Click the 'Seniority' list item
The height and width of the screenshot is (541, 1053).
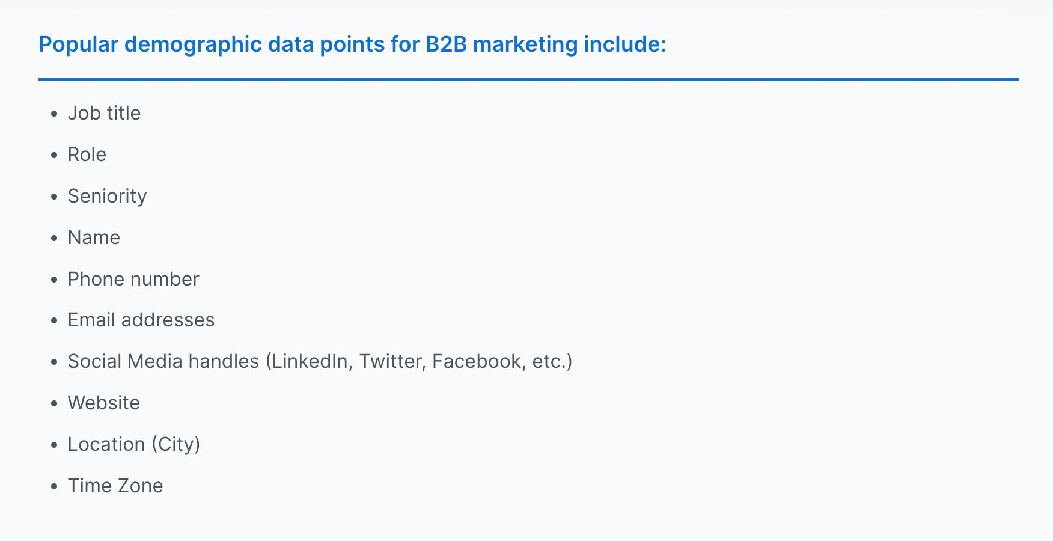[107, 196]
